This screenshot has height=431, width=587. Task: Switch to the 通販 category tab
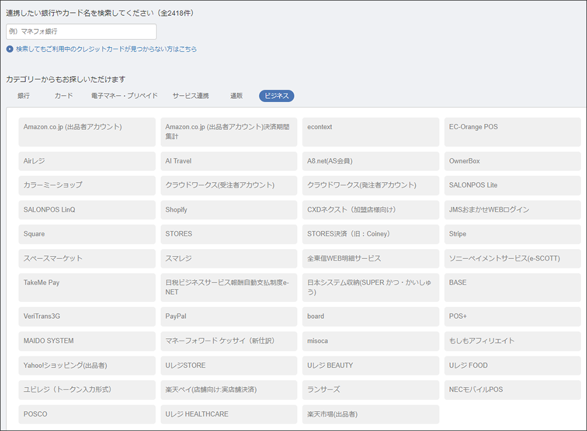[236, 96]
